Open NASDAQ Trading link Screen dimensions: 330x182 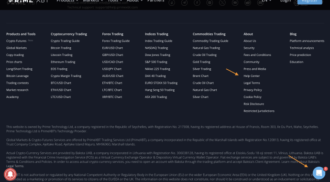pyautogui.click(x=156, y=48)
